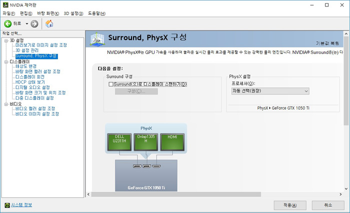Select Surround, PhysX 구성 tree item
This screenshot has height=213, width=350.
(36, 56)
